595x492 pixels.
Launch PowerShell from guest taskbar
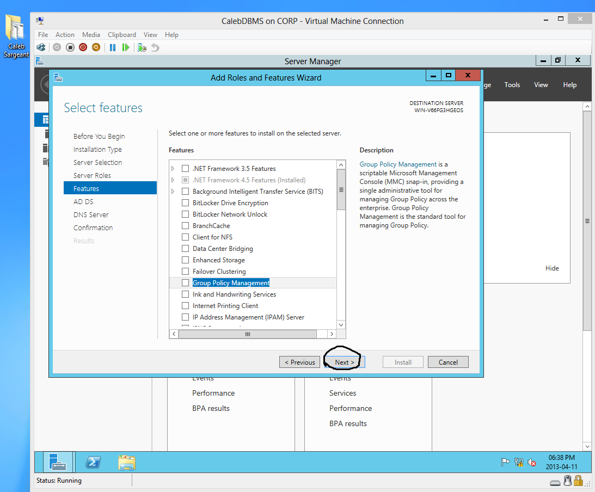click(x=93, y=462)
